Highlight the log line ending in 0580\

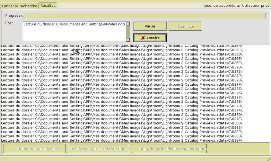[121, 123]
